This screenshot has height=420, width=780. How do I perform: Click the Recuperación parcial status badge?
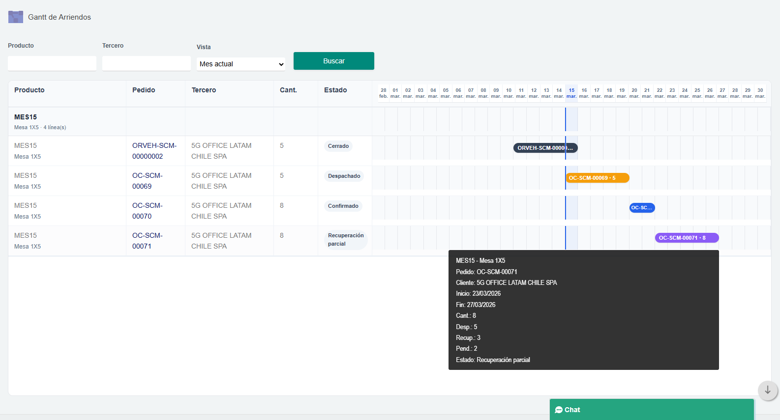point(345,240)
